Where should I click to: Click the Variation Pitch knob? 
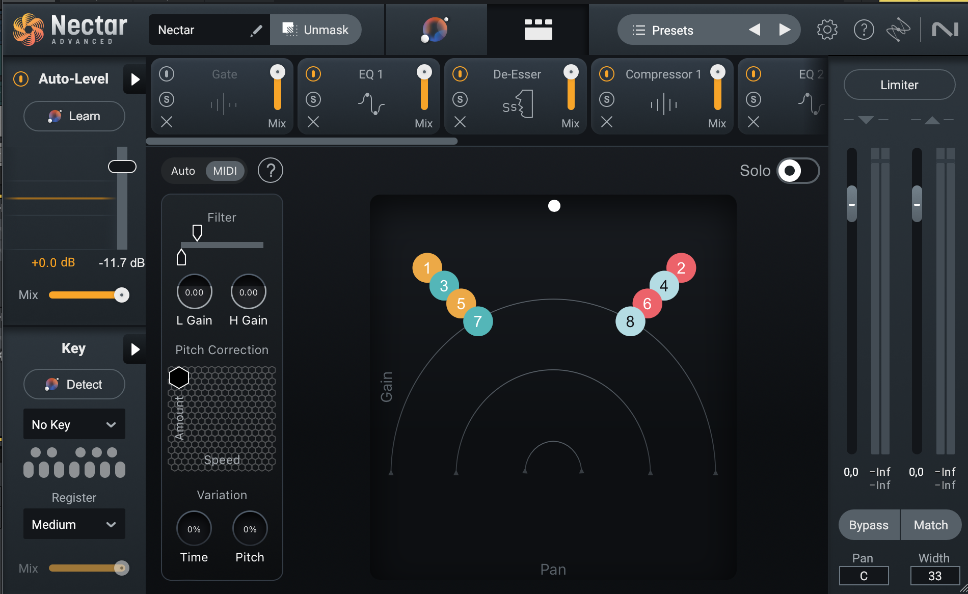point(250,529)
